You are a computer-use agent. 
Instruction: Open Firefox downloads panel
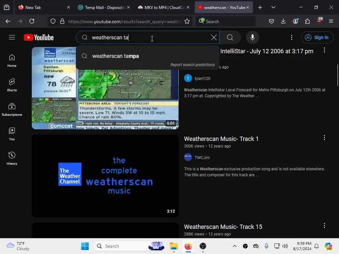(283, 21)
